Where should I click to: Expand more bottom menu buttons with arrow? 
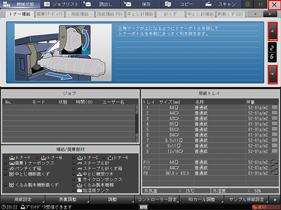[x=275, y=200]
